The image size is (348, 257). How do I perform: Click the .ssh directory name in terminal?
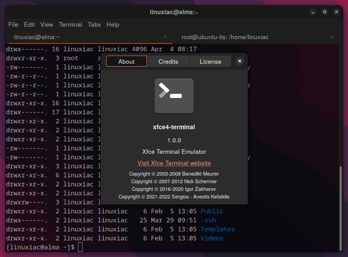click(208, 220)
